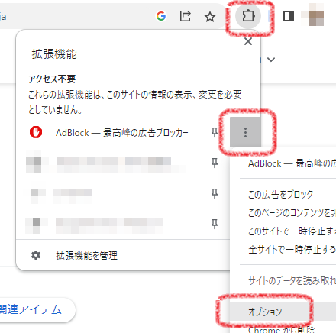Click the gear icon beside 拡張機能を管理

[x=36, y=255]
